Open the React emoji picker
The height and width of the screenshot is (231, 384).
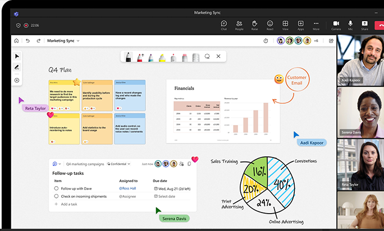point(270,24)
